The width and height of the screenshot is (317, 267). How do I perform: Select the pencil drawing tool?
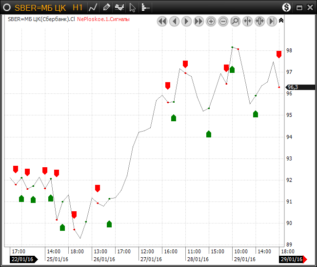(x=106, y=7)
